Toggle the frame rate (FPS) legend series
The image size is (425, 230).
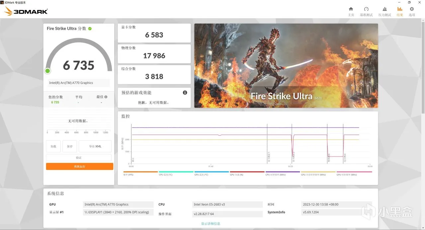(x=140, y=173)
